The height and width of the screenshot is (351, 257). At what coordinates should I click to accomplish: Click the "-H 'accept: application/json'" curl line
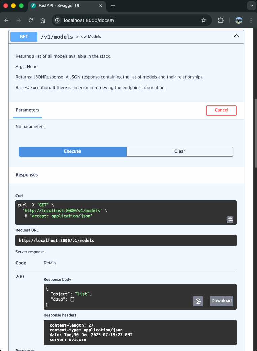coord(58,216)
